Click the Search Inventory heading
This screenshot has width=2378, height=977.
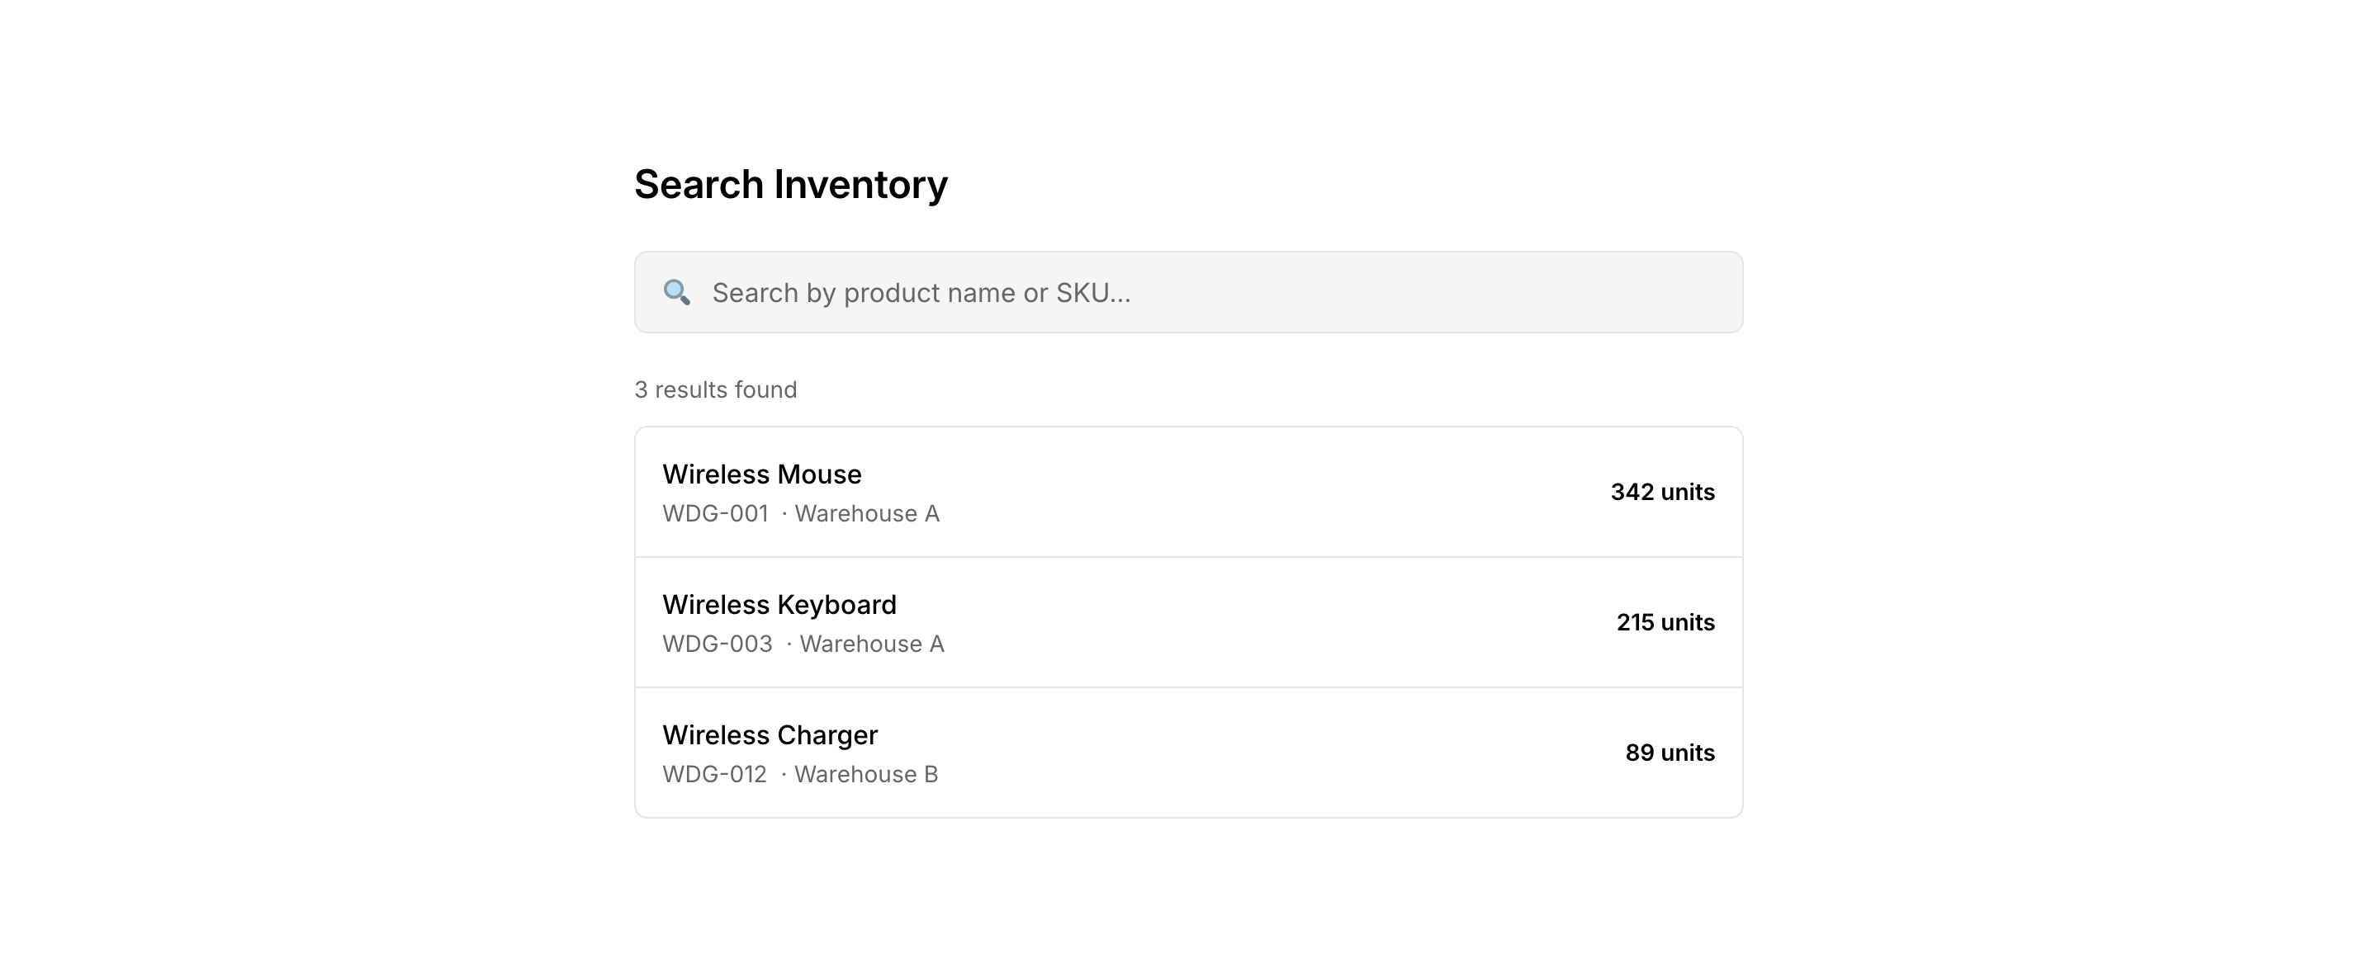pos(791,185)
